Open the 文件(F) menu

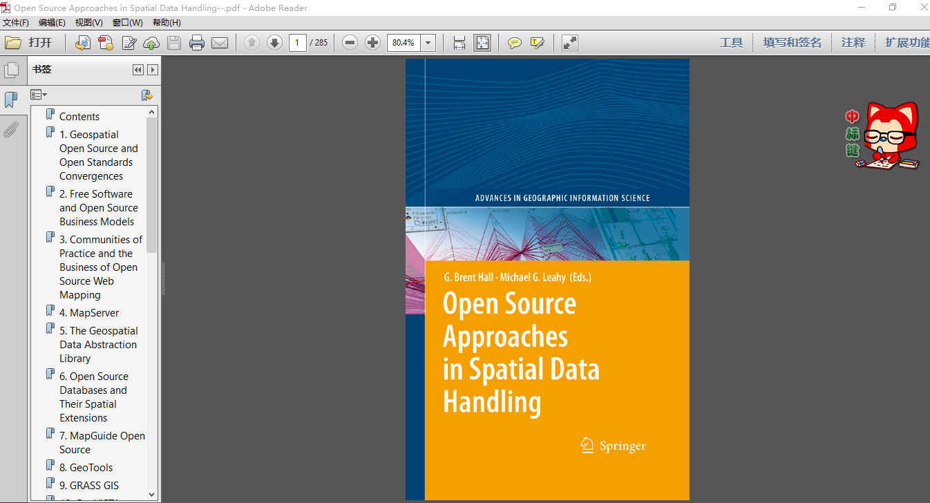tap(16, 23)
